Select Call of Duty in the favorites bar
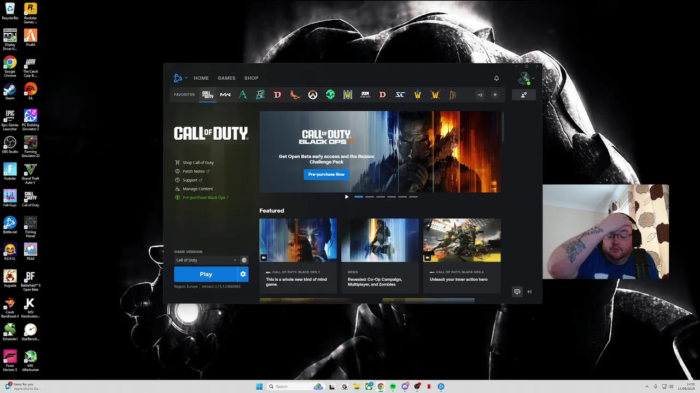 click(x=207, y=95)
